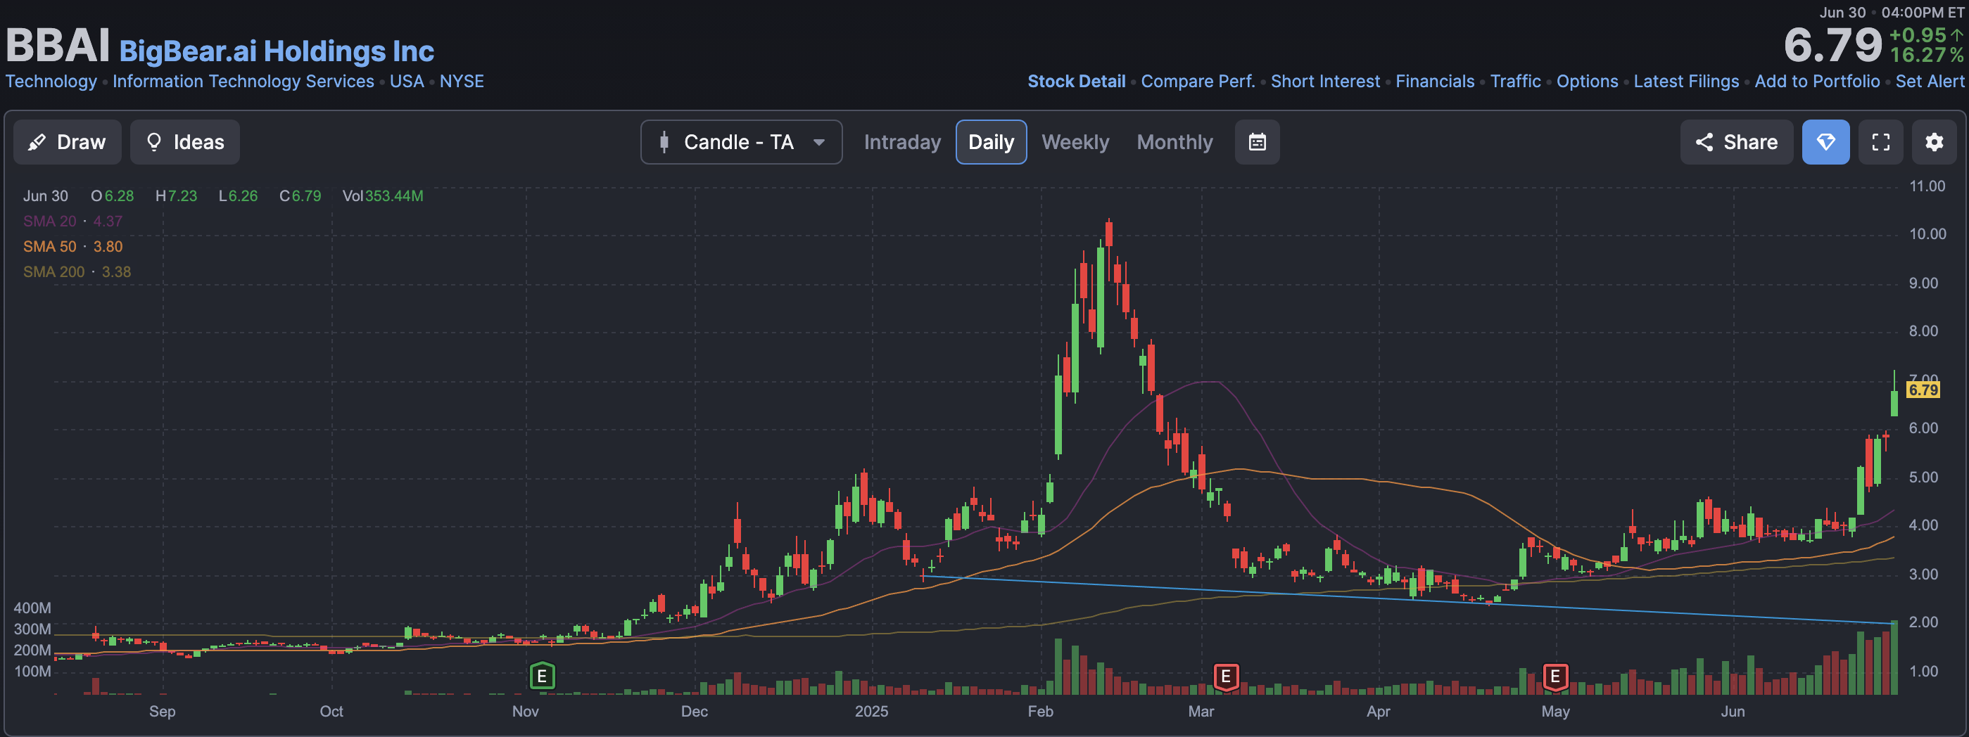The width and height of the screenshot is (1969, 737).
Task: Select the Daily timeframe
Action: pyautogui.click(x=991, y=142)
